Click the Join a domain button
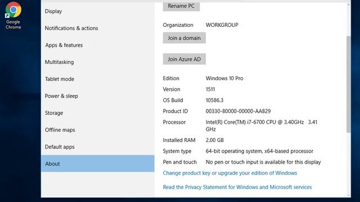This screenshot has height=202, width=360. tap(184, 38)
